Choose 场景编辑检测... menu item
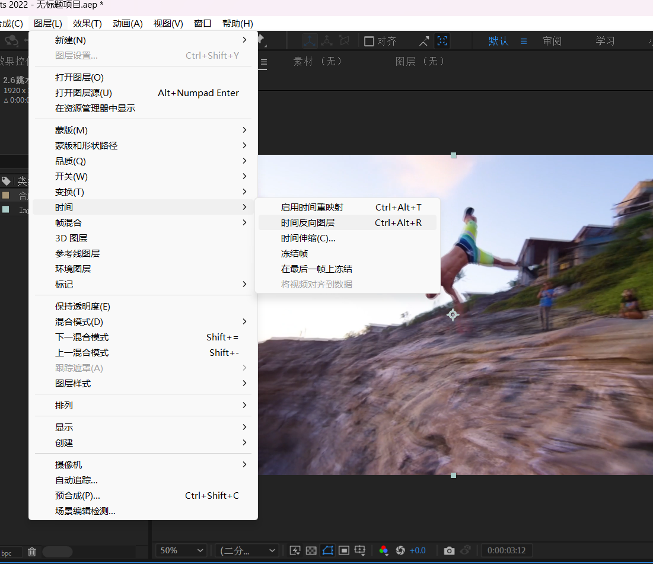The height and width of the screenshot is (564, 653). [x=143, y=511]
